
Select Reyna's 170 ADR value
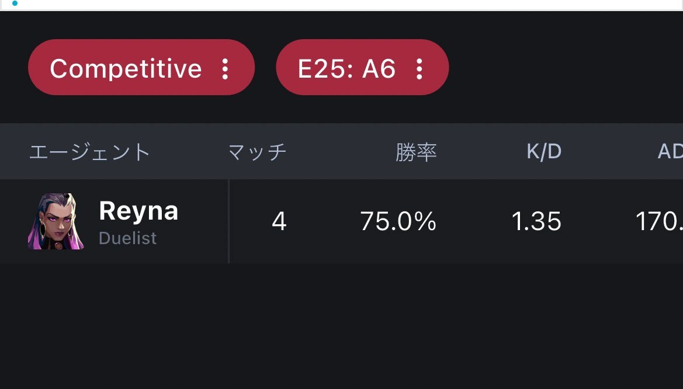click(x=658, y=221)
